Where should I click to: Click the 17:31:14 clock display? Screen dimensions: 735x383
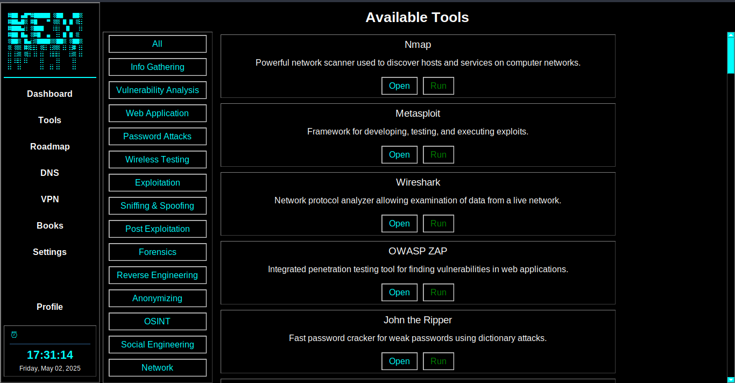click(x=50, y=355)
